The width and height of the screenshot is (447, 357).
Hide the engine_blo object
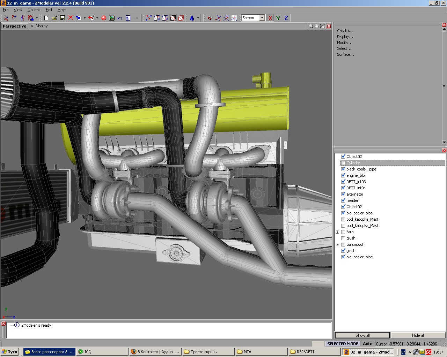[343, 175]
